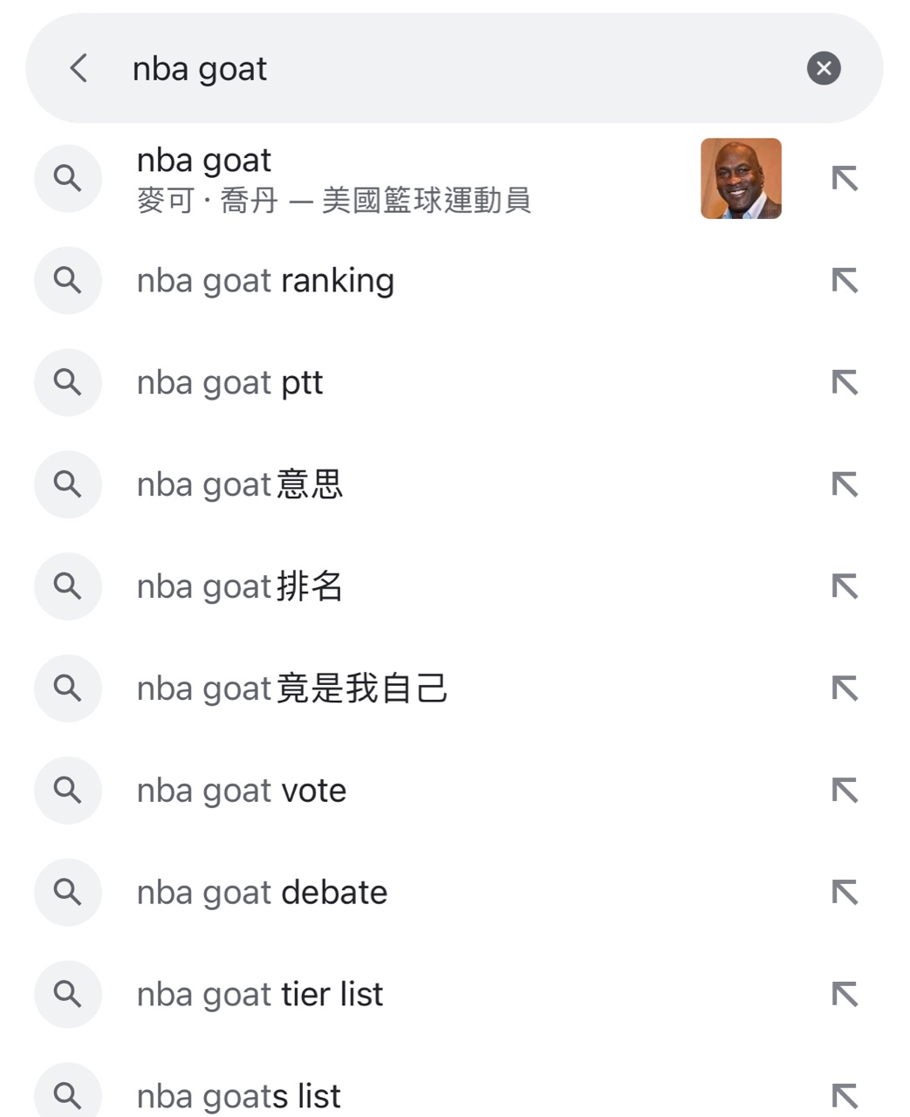Image resolution: width=910 pixels, height=1117 pixels.
Task: Tap the back arrow in search bar
Action: coord(79,68)
